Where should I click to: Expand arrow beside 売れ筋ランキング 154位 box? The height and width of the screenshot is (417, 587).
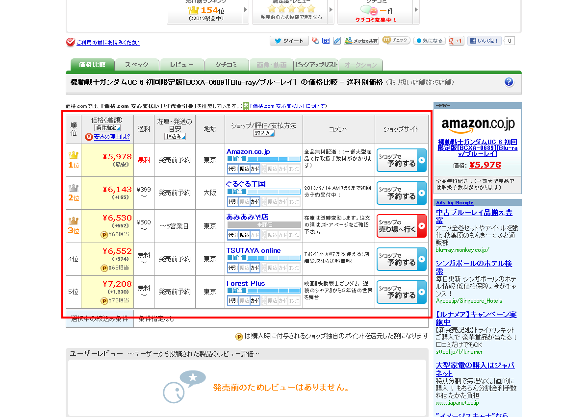tap(246, 10)
